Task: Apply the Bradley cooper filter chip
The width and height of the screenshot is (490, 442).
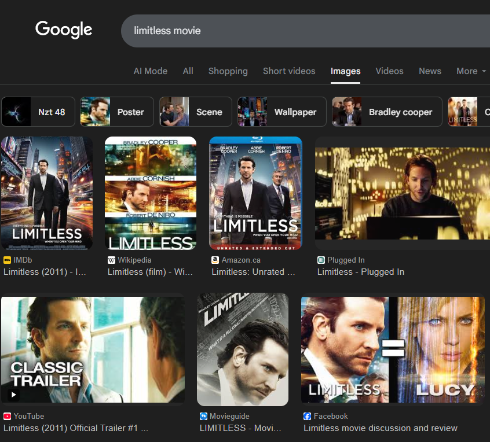Action: 387,112
